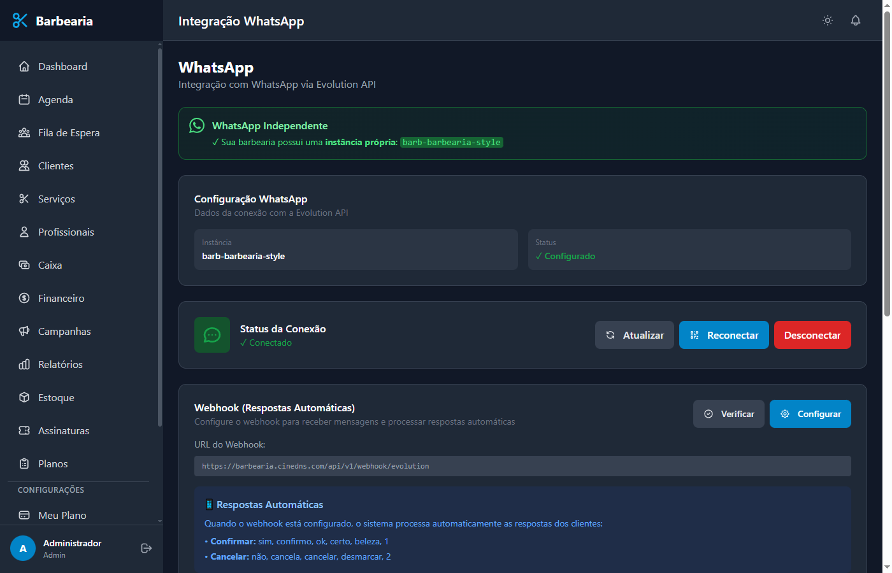Click the main page vertical scrollbar

click(x=886, y=166)
